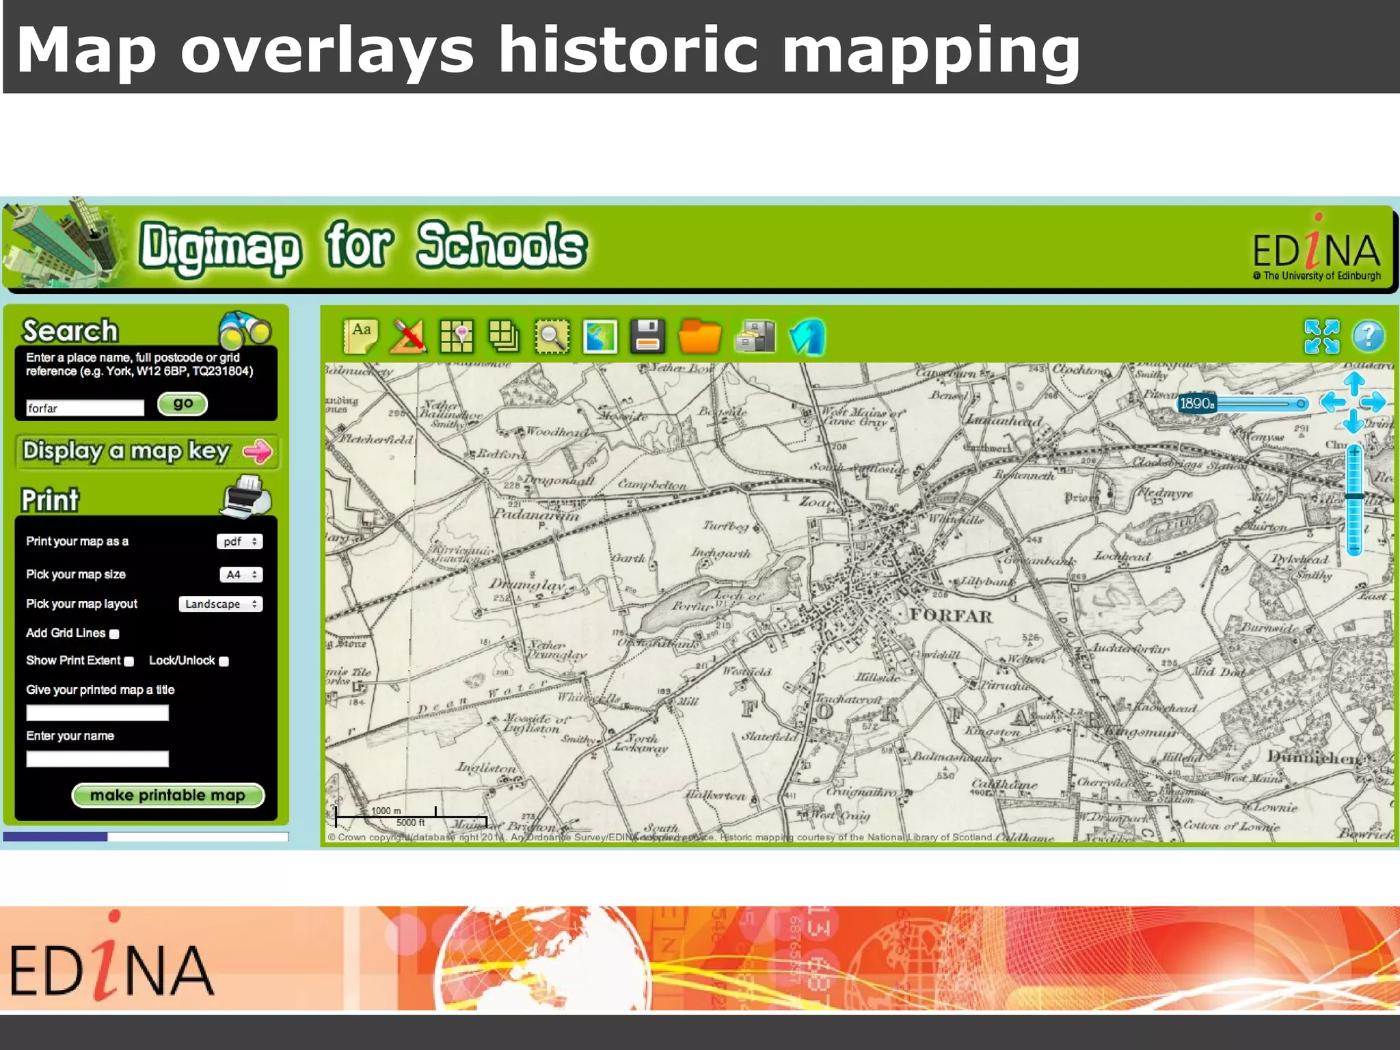Click the printed map title field

coord(97,714)
